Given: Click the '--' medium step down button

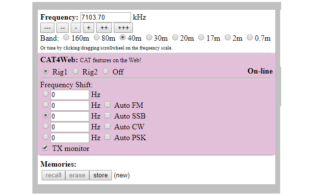Looking at the screenshot, I should (x=62, y=28).
